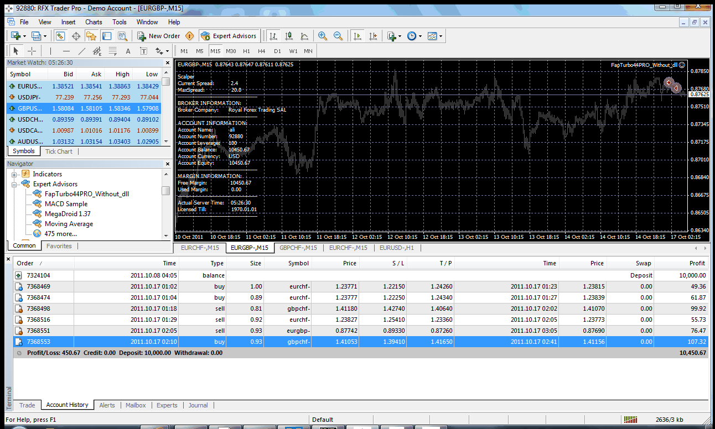The height and width of the screenshot is (429, 715).
Task: Open a new chart window
Action: pos(15,36)
